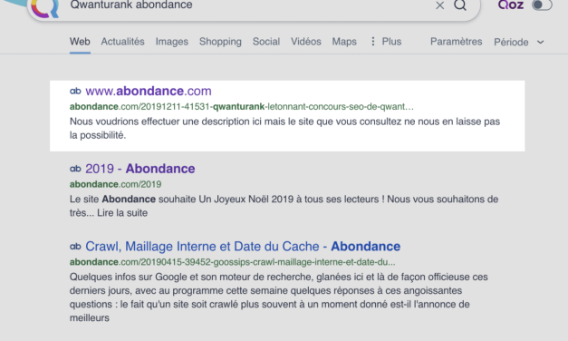Click the favicon beside 'Crawl, Maillage Interne'
The height and width of the screenshot is (341, 568).
(75, 247)
